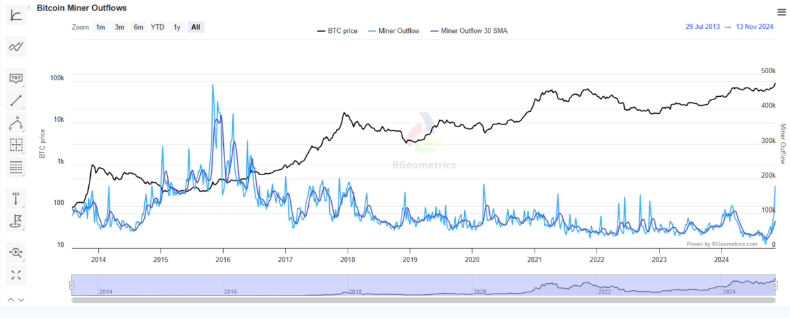Toggle Miner Outflow 30 SMA legend item
This screenshot has height=318, width=790.
click(468, 31)
